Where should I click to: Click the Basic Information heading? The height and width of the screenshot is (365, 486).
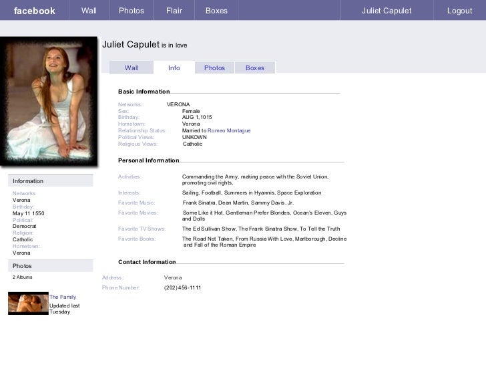(x=144, y=92)
